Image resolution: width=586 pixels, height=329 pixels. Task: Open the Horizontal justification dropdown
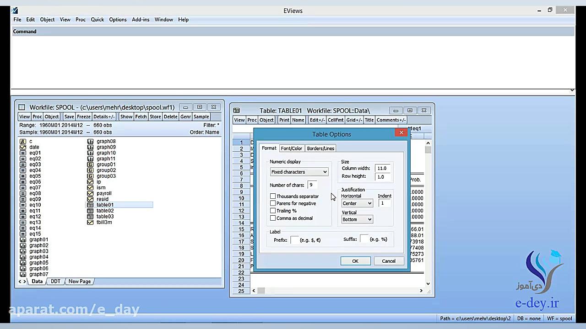(369, 203)
